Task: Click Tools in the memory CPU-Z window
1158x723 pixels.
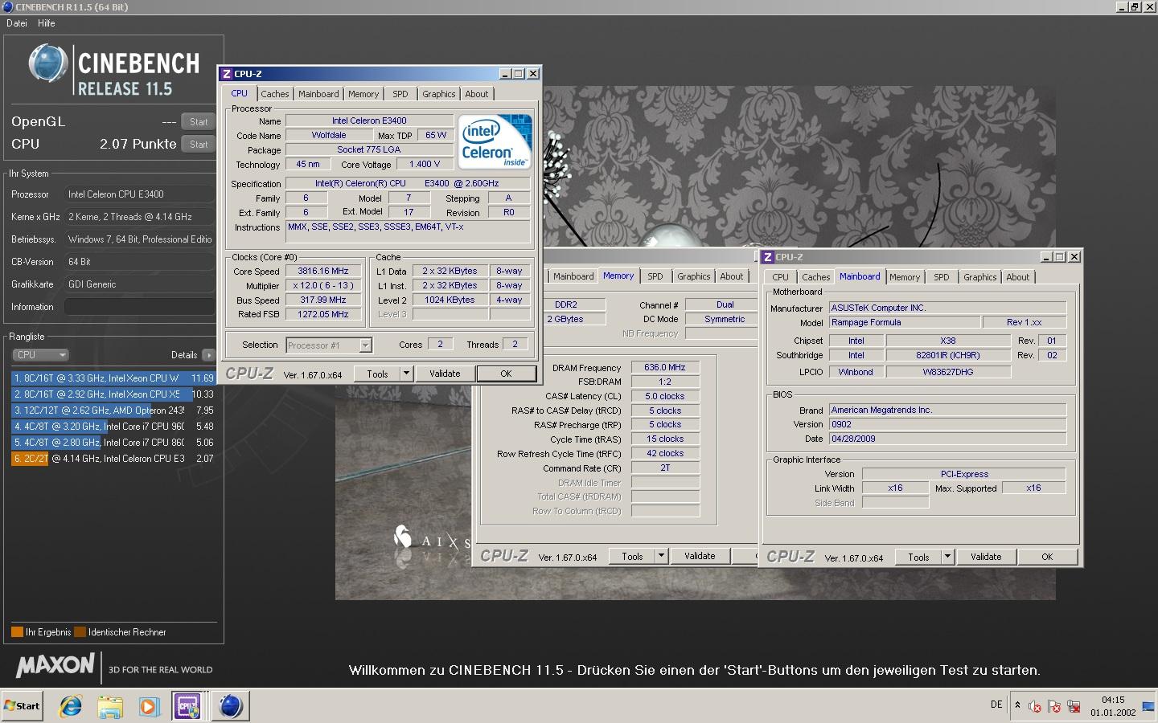Action: tap(632, 556)
